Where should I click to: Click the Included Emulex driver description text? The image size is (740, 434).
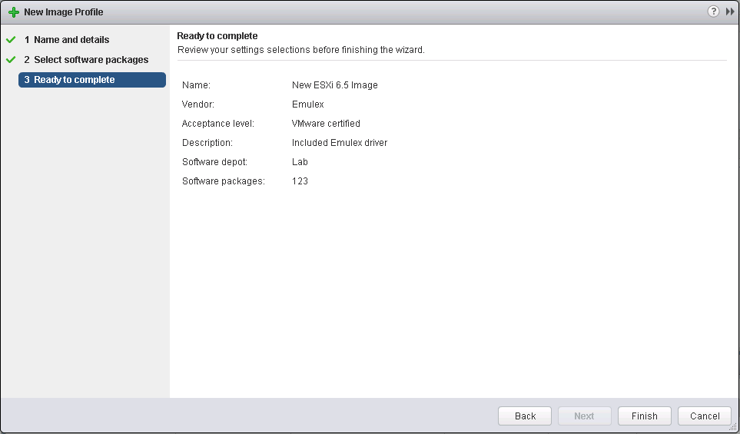point(339,143)
